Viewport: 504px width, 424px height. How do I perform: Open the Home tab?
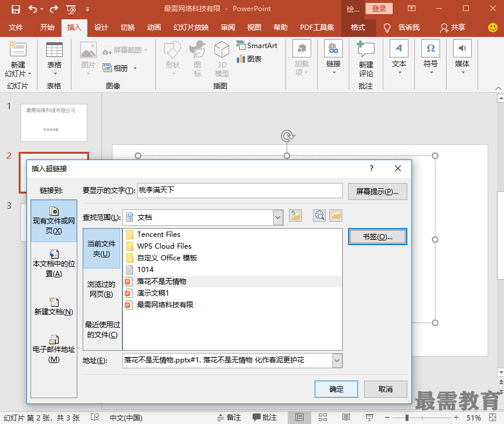pyautogui.click(x=47, y=28)
